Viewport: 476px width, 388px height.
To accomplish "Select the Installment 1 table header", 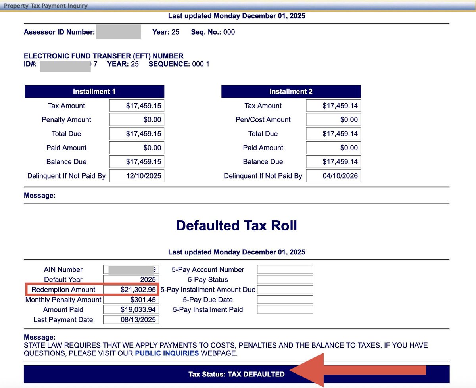I will [94, 91].
